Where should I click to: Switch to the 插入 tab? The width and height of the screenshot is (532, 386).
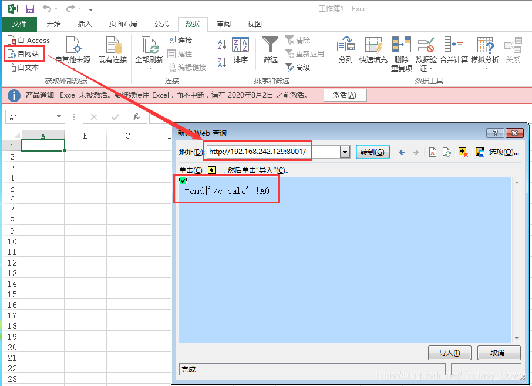(85, 24)
